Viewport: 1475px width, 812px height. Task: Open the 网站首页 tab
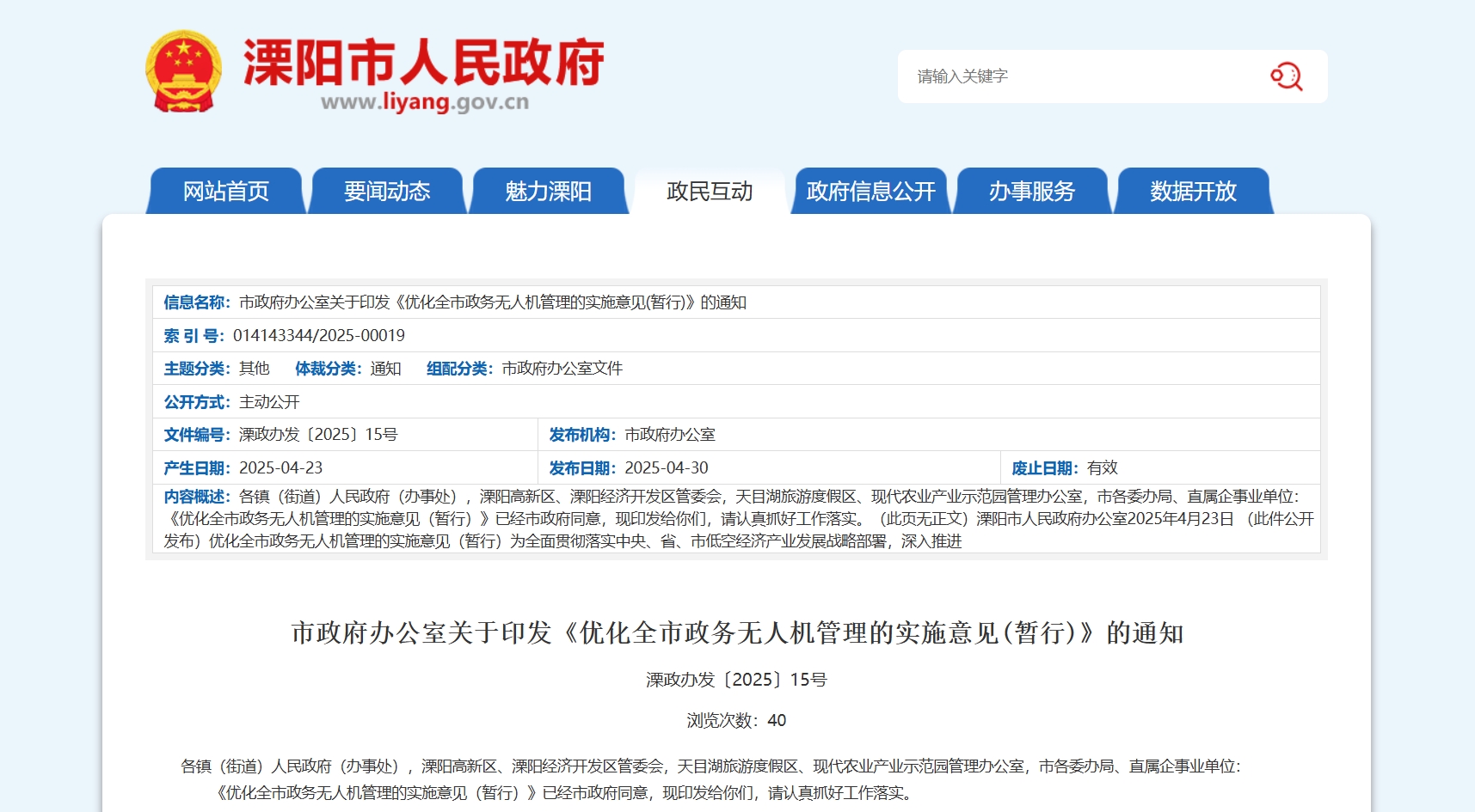pos(226,191)
